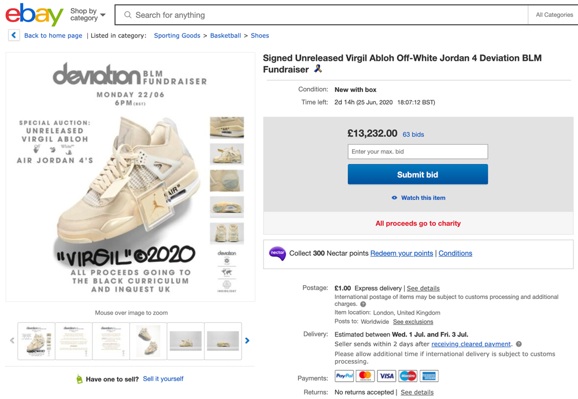
Task: Click the search magnifier icon
Action: (x=128, y=15)
